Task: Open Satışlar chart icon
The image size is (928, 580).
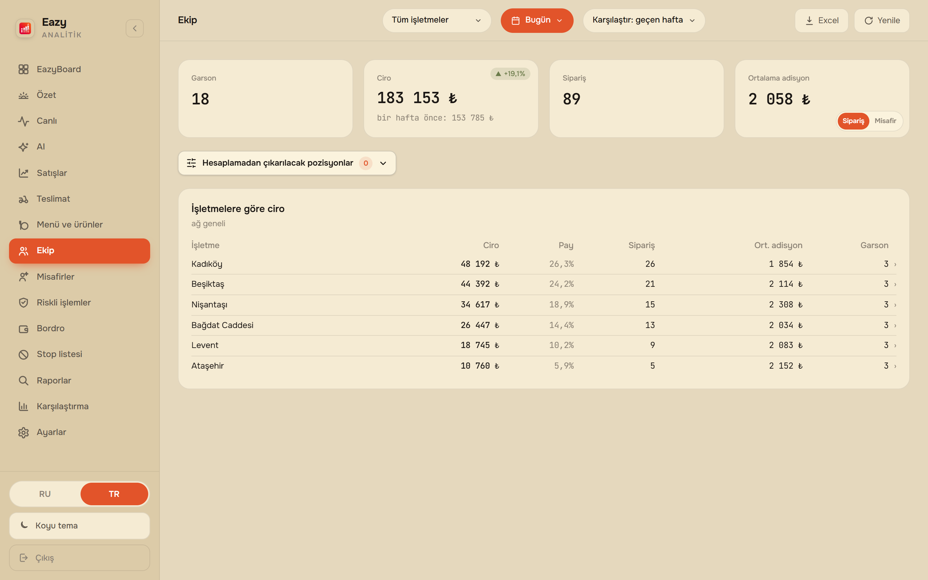Action: click(24, 173)
